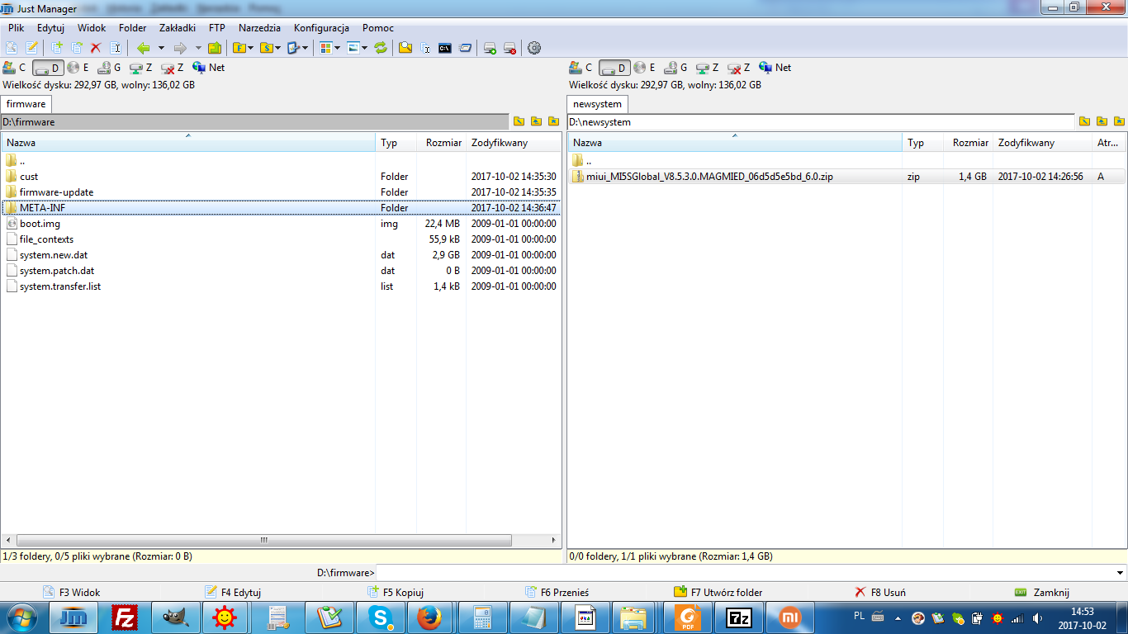Select drive E in the right panel
1128x634 pixels.
pos(644,68)
